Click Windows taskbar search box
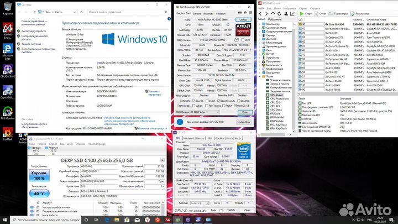The image size is (398, 224). [45, 220]
